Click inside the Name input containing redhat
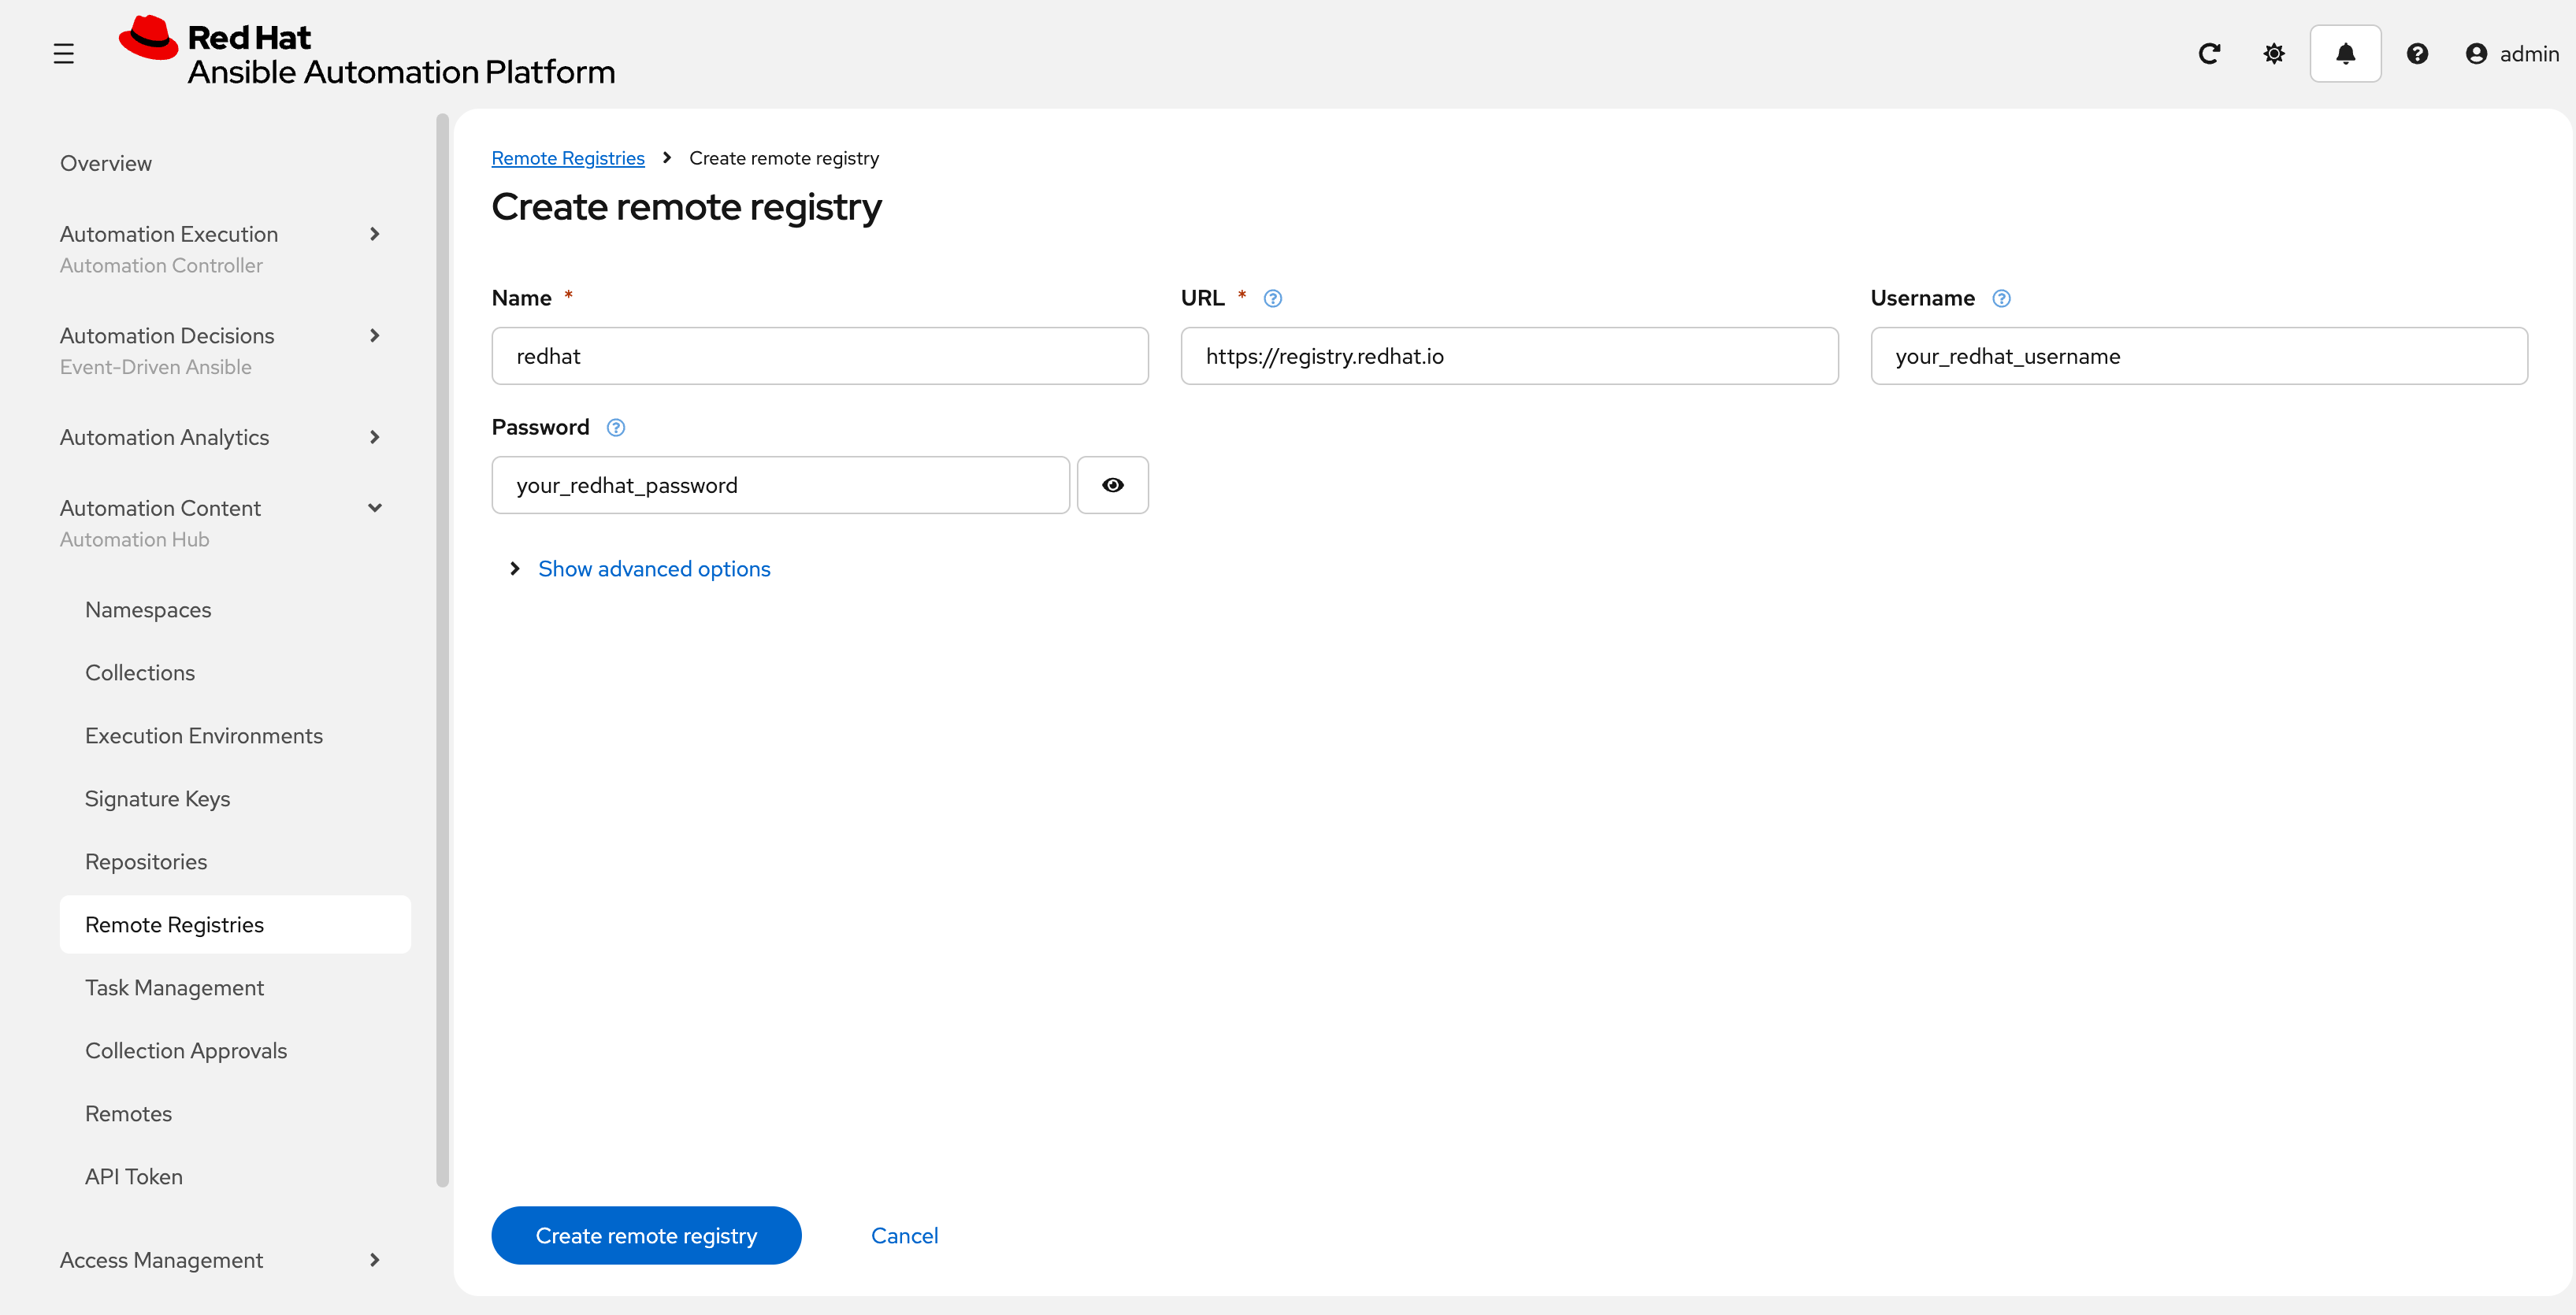Screen dimensions: 2576x1315 (x=819, y=354)
